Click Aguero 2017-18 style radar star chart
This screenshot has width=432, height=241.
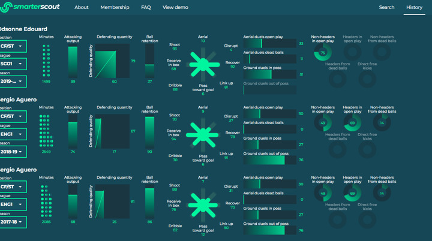click(203, 205)
